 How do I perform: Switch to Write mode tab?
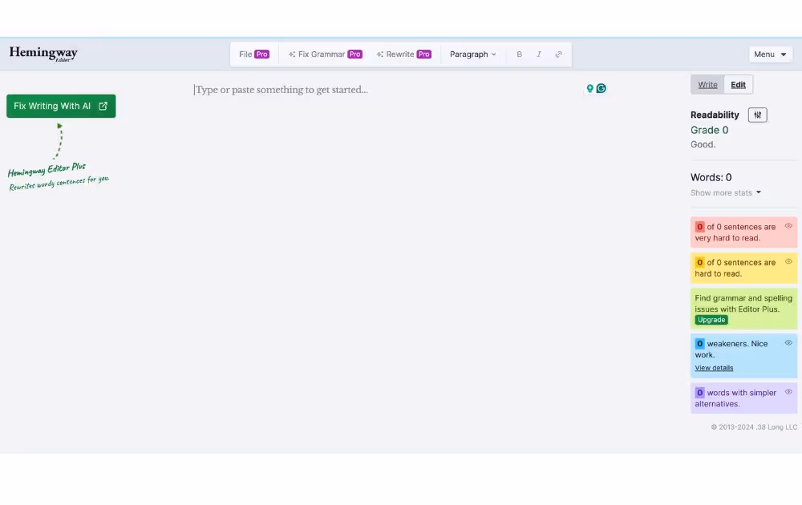pos(708,85)
